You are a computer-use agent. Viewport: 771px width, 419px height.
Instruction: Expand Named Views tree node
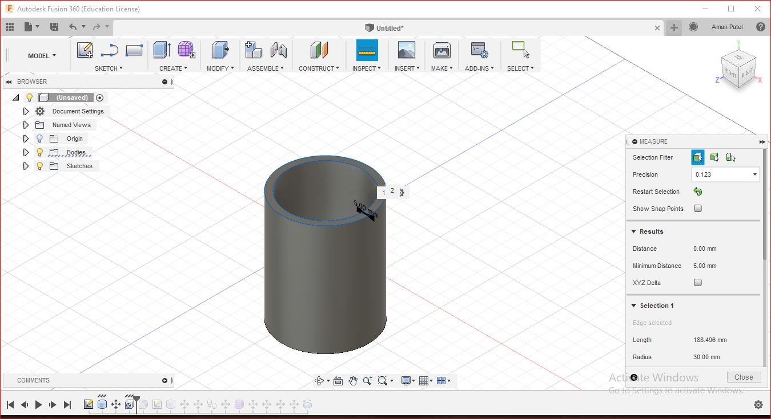26,125
